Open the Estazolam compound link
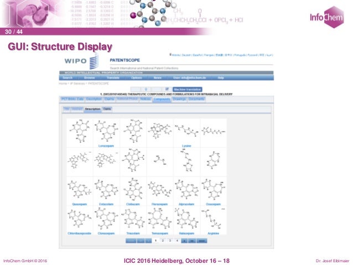The image size is (353, 265). pyautogui.click(x=106, y=204)
